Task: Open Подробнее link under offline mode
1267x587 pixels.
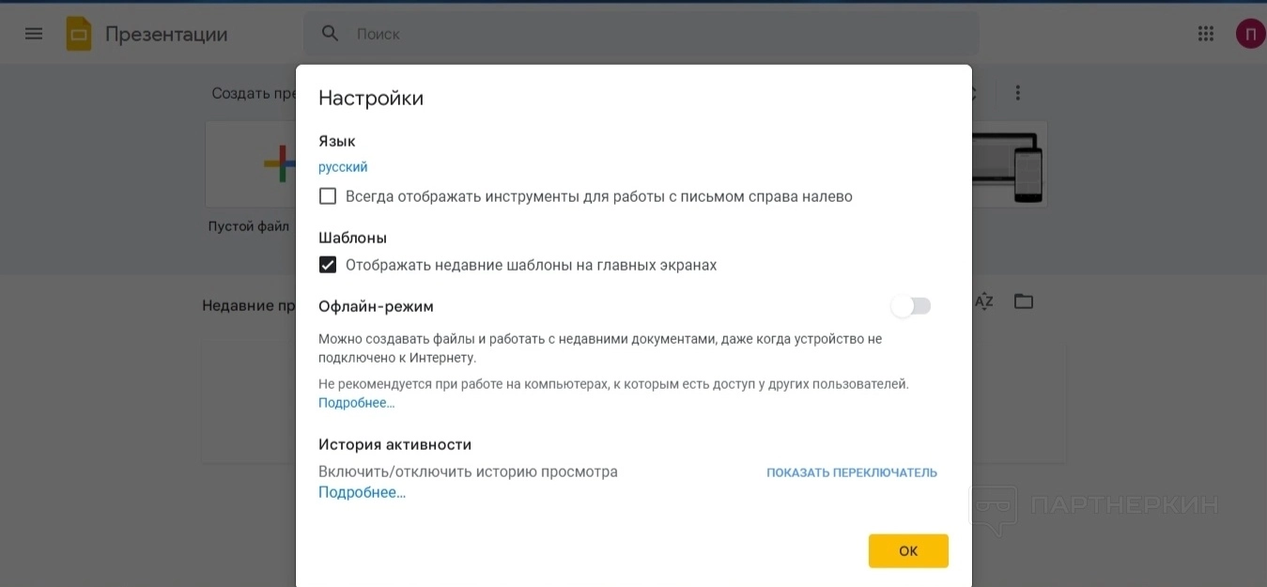Action: tap(356, 403)
